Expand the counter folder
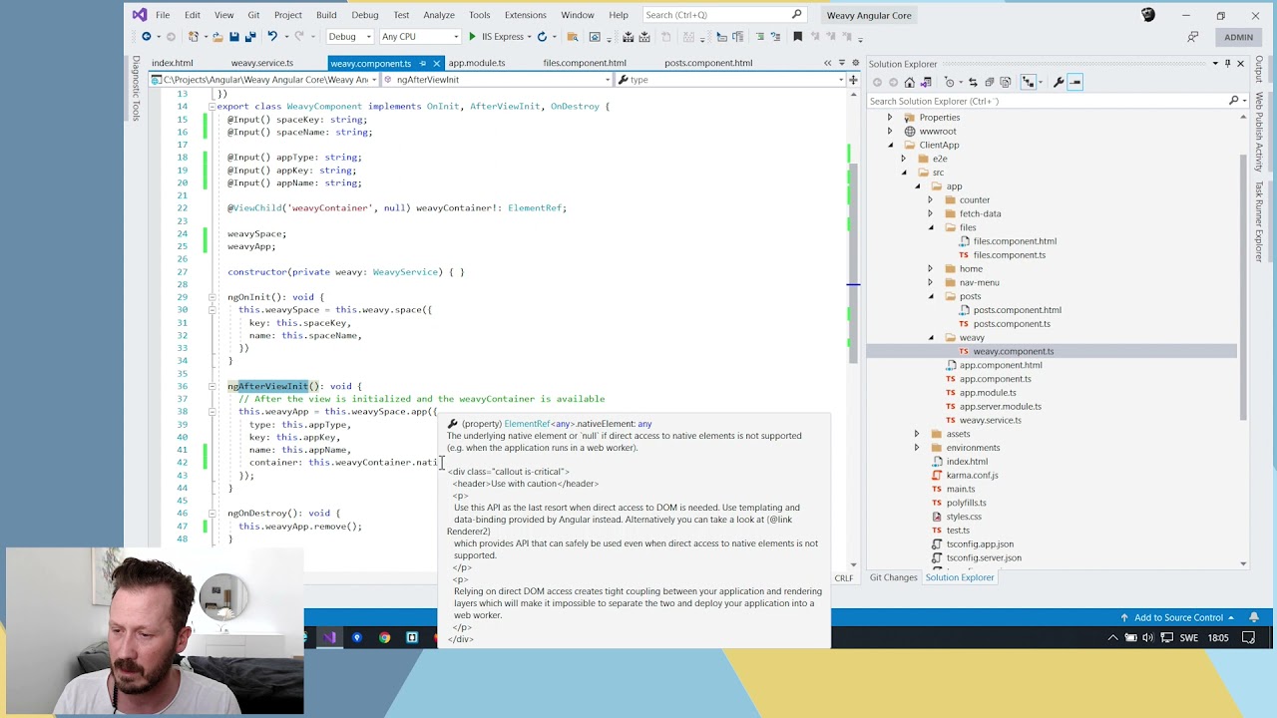Screen dimensions: 1277x718 [930, 199]
